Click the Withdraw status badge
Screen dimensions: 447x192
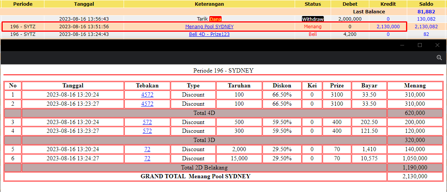tap(313, 19)
